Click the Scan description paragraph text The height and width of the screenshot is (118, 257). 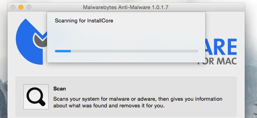click(x=138, y=102)
